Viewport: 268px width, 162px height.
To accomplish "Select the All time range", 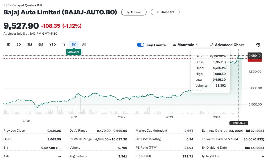I will click(84, 44).
